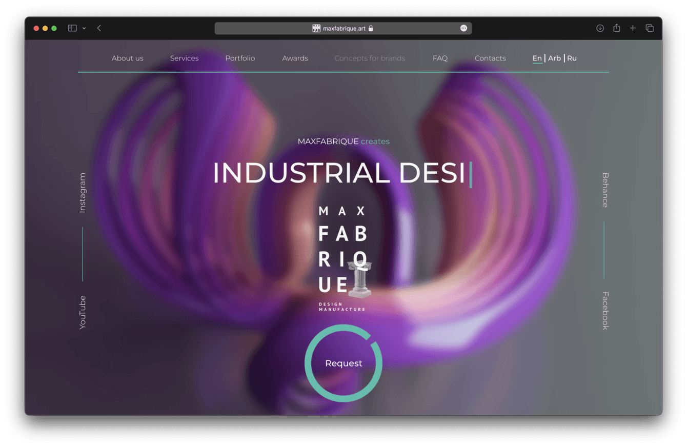The image size is (687, 448).
Task: Click the site favicon in address bar
Action: click(316, 28)
